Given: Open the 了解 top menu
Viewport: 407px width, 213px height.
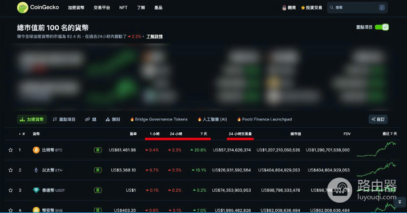Looking at the screenshot, I should click(x=141, y=7).
